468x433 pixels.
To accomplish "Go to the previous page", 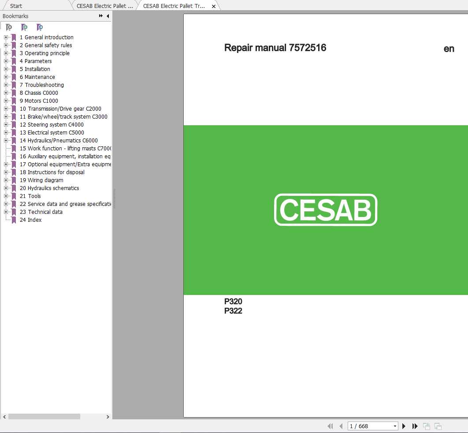I will (x=341, y=426).
